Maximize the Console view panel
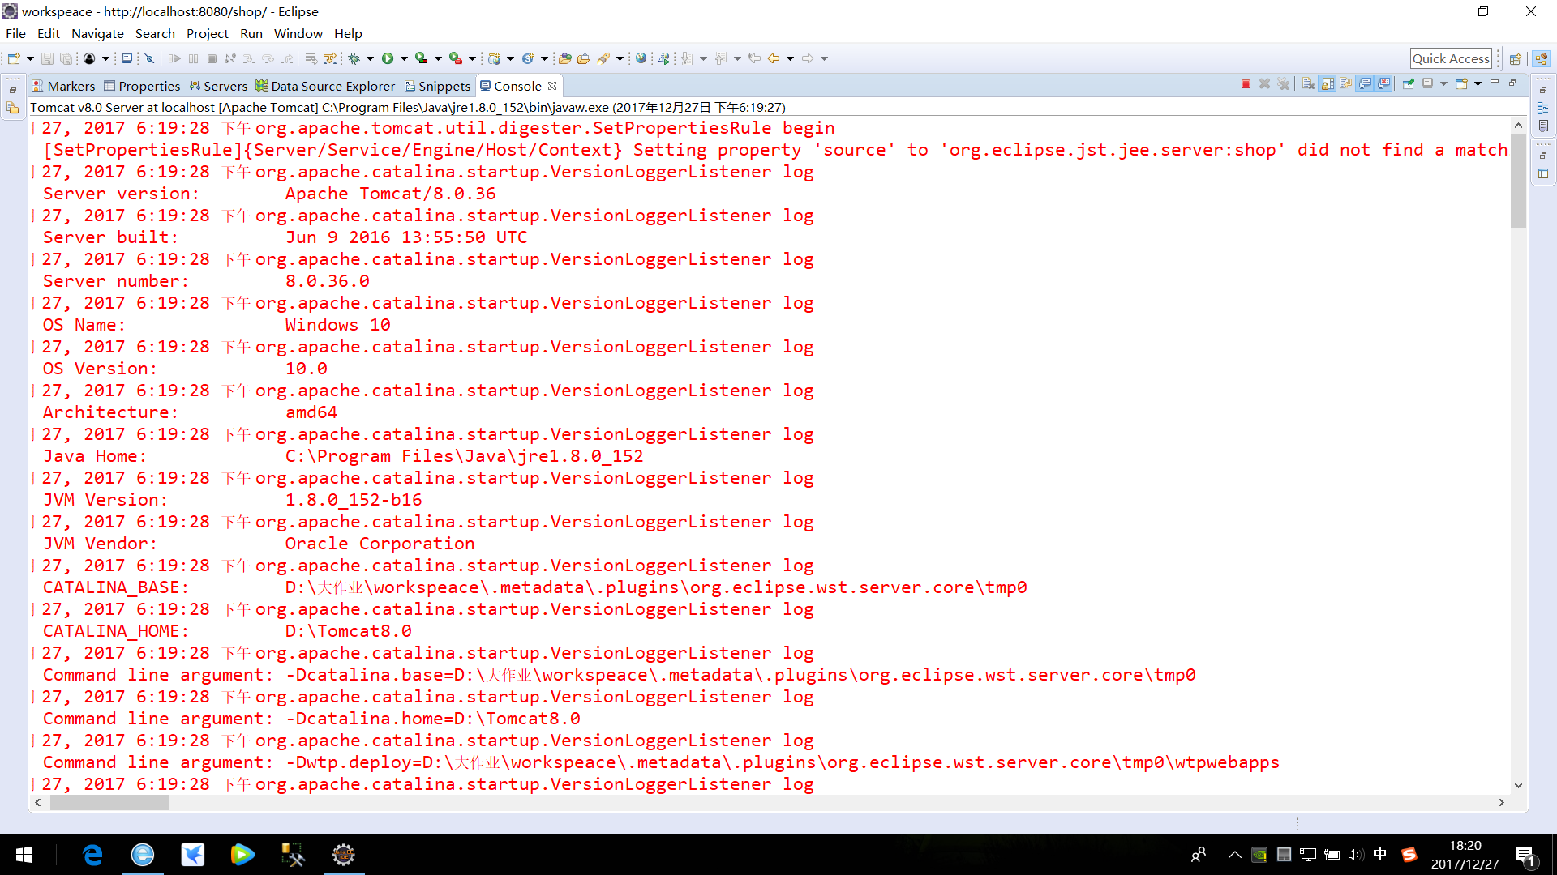Screen dimensions: 1557x875 tap(1512, 83)
